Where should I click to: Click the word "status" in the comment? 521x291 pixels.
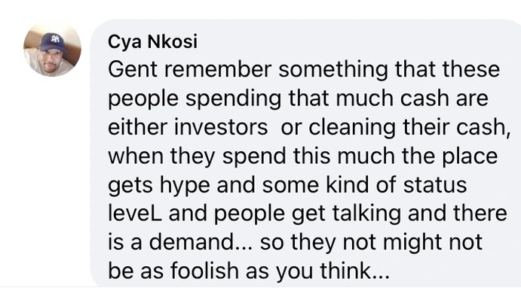pos(435,185)
